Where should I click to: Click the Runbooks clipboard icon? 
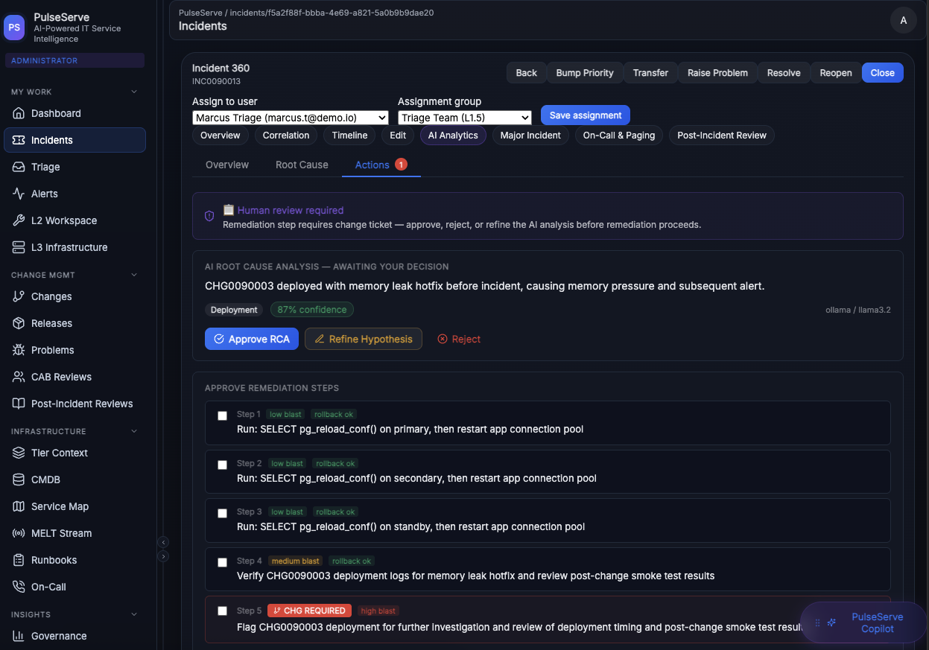[x=19, y=560]
